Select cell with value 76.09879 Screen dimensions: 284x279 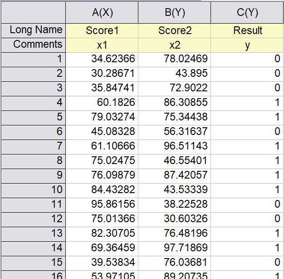point(102,176)
